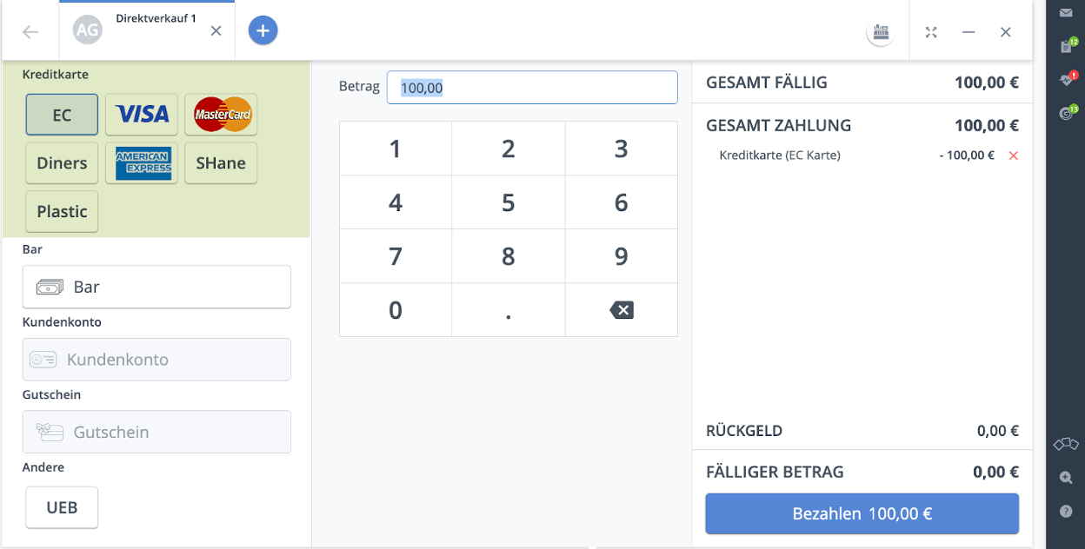Select MasterCard as payment card
Viewport: 1085px width, 549px height.
click(221, 115)
